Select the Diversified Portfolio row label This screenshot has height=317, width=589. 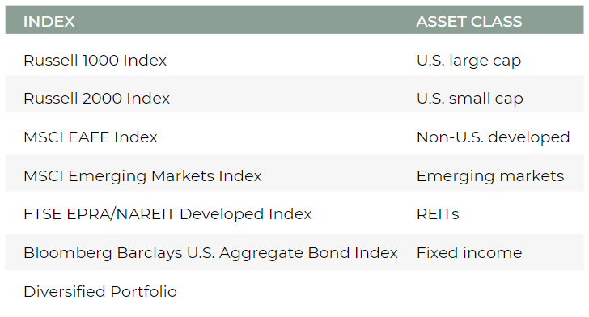(x=100, y=291)
